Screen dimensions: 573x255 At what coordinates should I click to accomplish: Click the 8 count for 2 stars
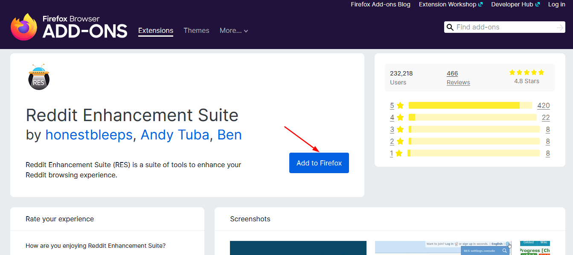[x=548, y=141]
